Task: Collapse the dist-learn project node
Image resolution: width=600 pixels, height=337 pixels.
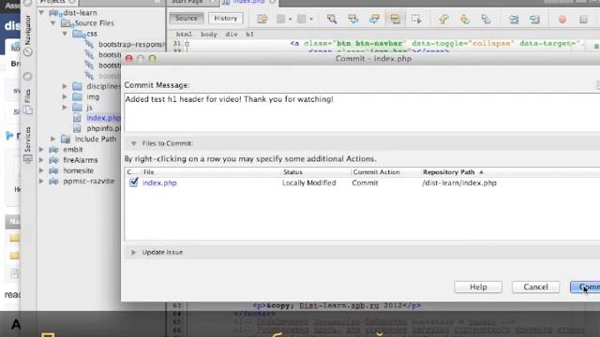Action: [41, 12]
